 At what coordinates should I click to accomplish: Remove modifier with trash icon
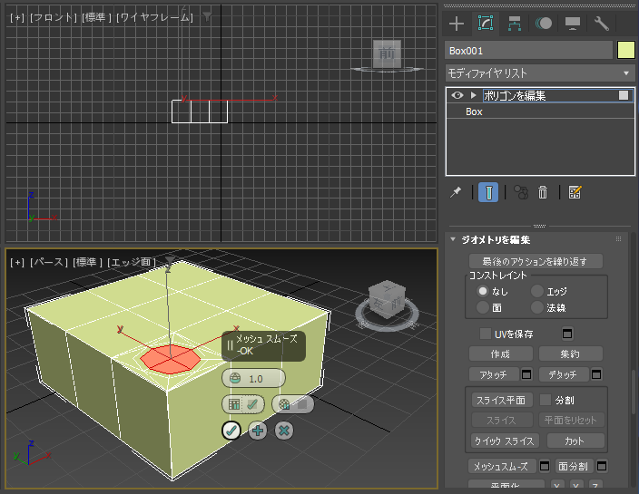pyautogui.click(x=543, y=192)
